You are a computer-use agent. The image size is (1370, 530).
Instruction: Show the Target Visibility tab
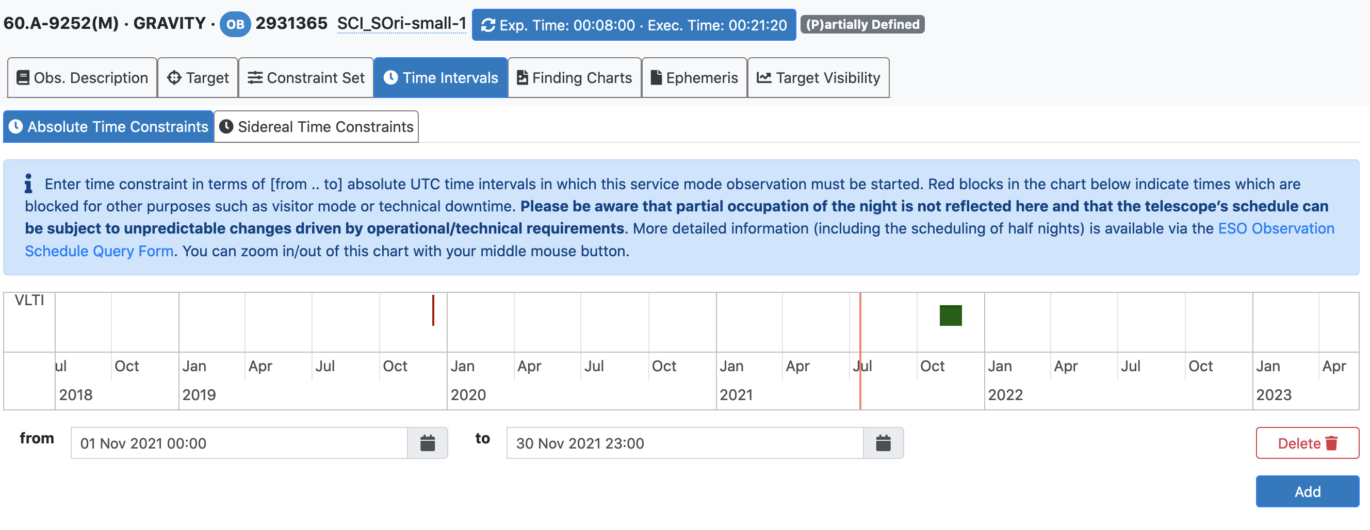click(819, 78)
